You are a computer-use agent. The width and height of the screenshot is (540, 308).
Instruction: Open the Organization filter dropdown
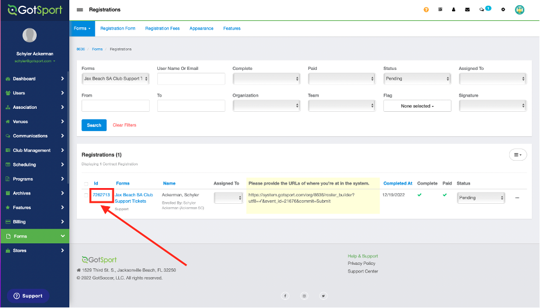(266, 105)
